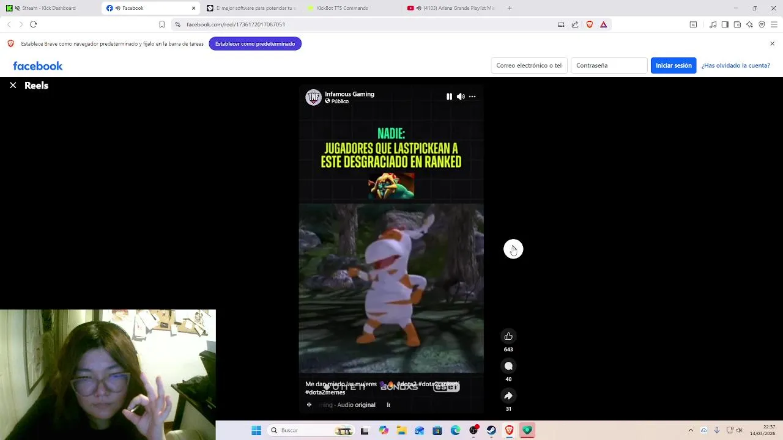Open Steam from the taskbar

(491, 430)
